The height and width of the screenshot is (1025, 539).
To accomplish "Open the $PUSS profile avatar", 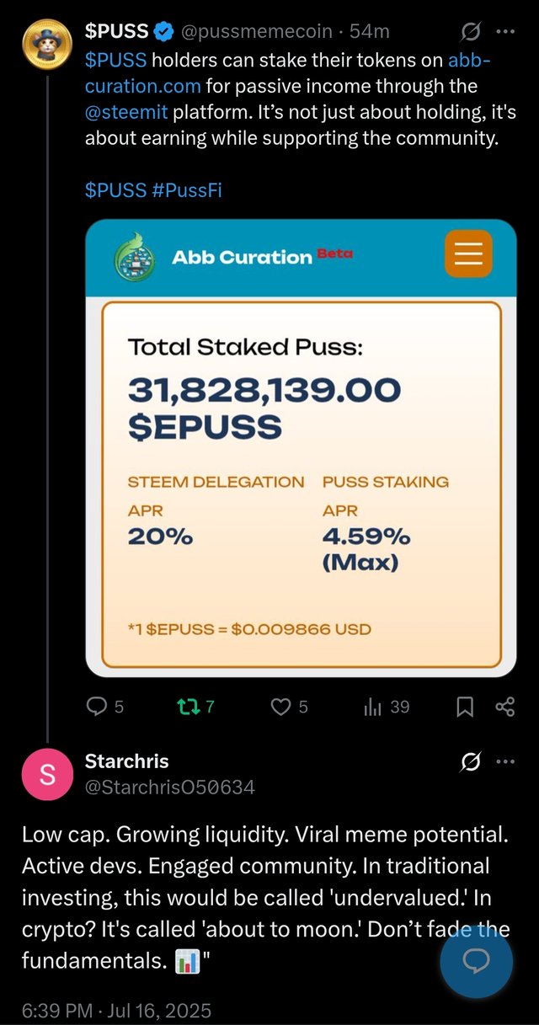I will click(x=46, y=45).
